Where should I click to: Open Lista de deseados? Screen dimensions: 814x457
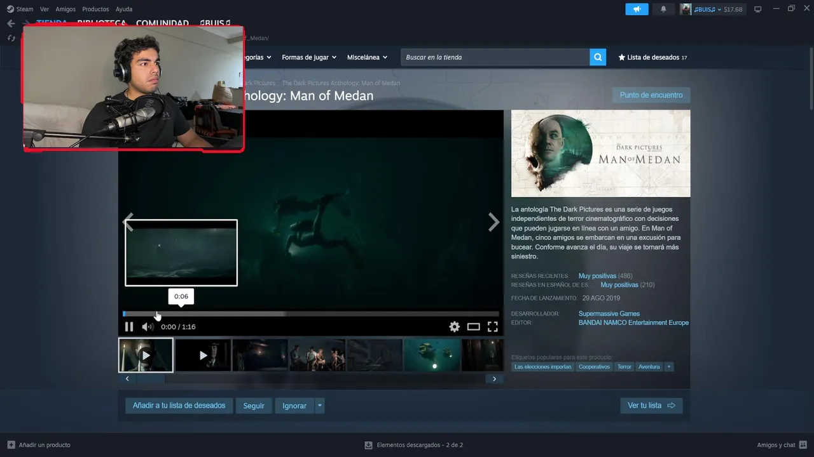click(652, 57)
